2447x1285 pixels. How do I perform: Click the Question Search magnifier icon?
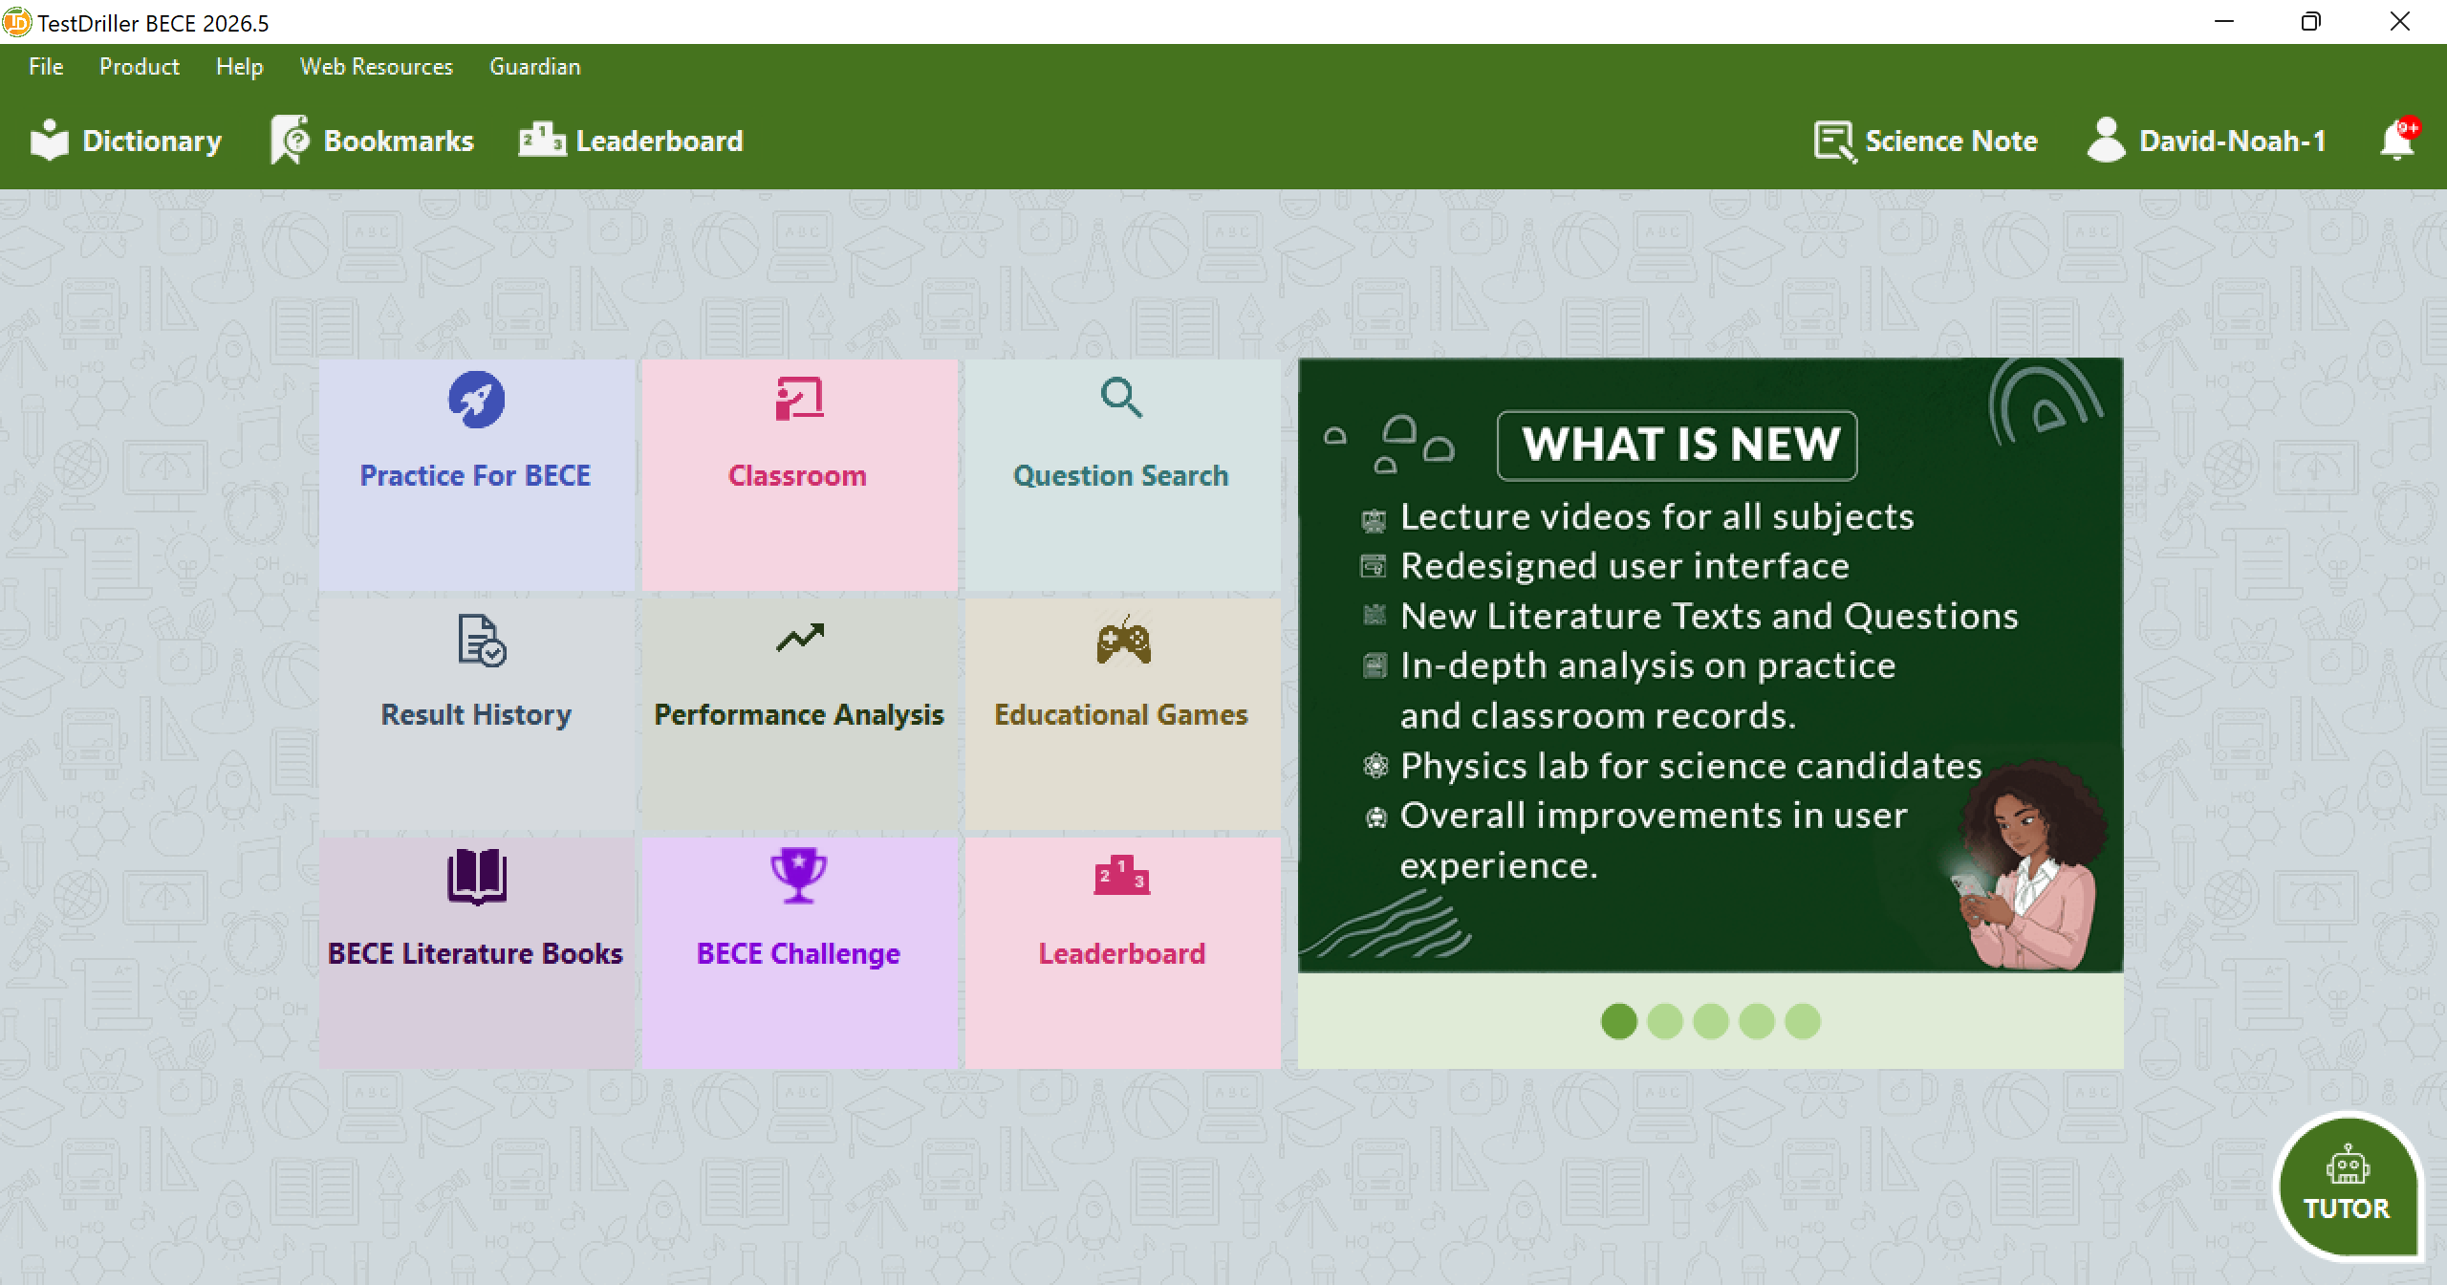point(1121,398)
